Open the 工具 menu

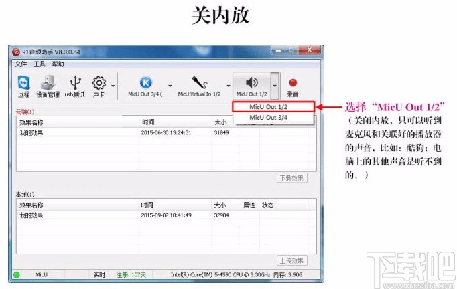[40, 64]
